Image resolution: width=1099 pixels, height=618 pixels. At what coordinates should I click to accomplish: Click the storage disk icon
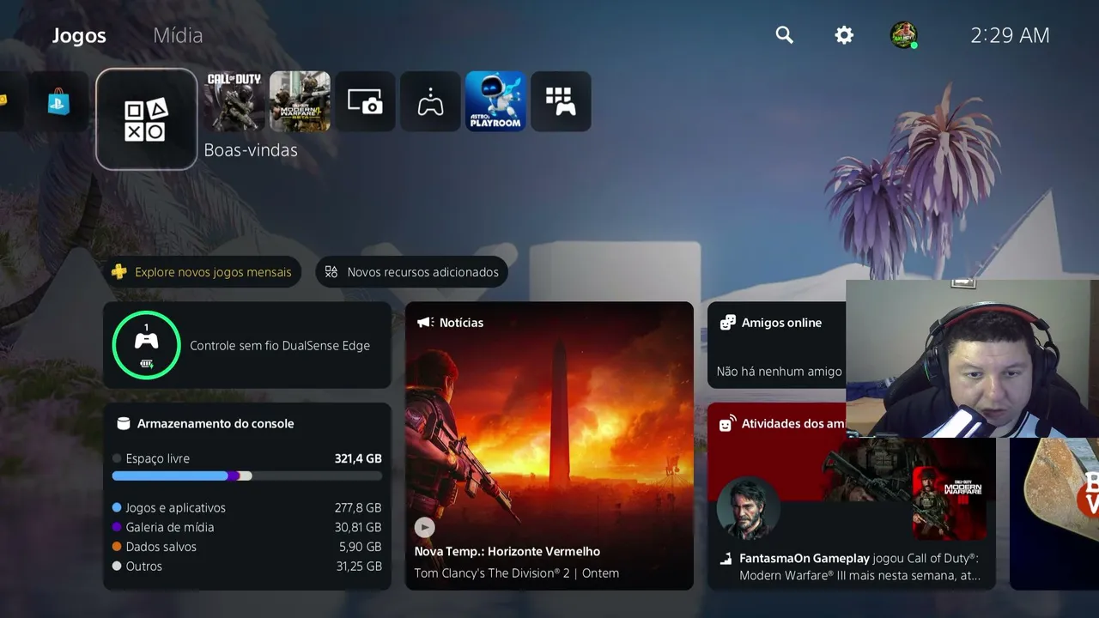(123, 423)
